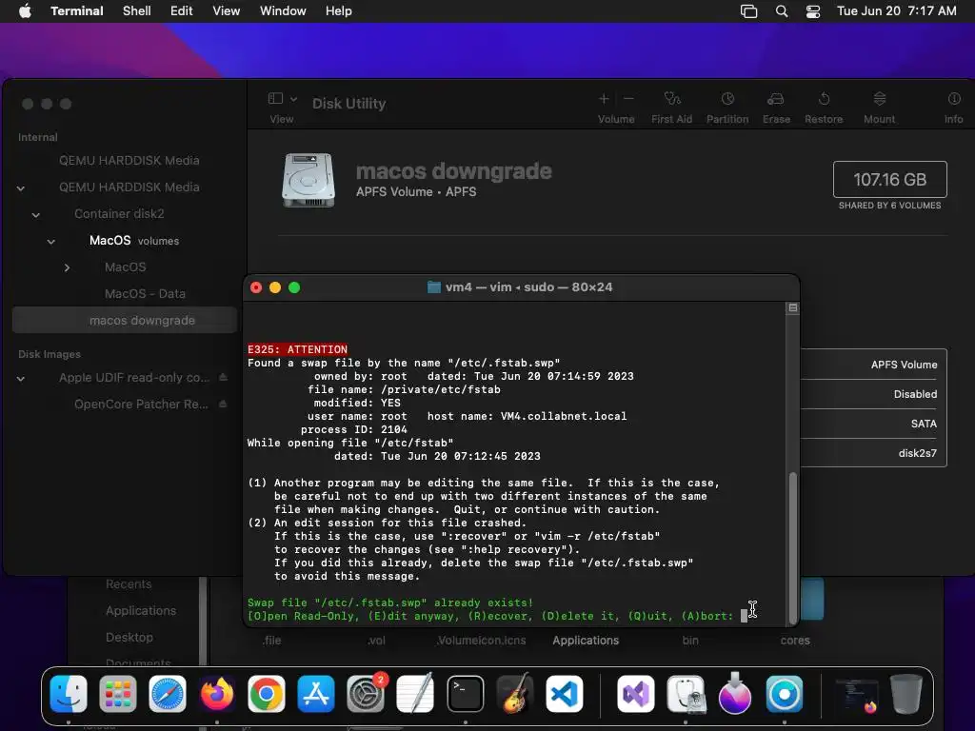Select MacOS - Data volume
The width and height of the screenshot is (975, 731).
pyautogui.click(x=145, y=293)
